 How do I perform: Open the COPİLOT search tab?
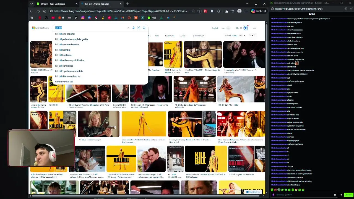tap(183, 36)
